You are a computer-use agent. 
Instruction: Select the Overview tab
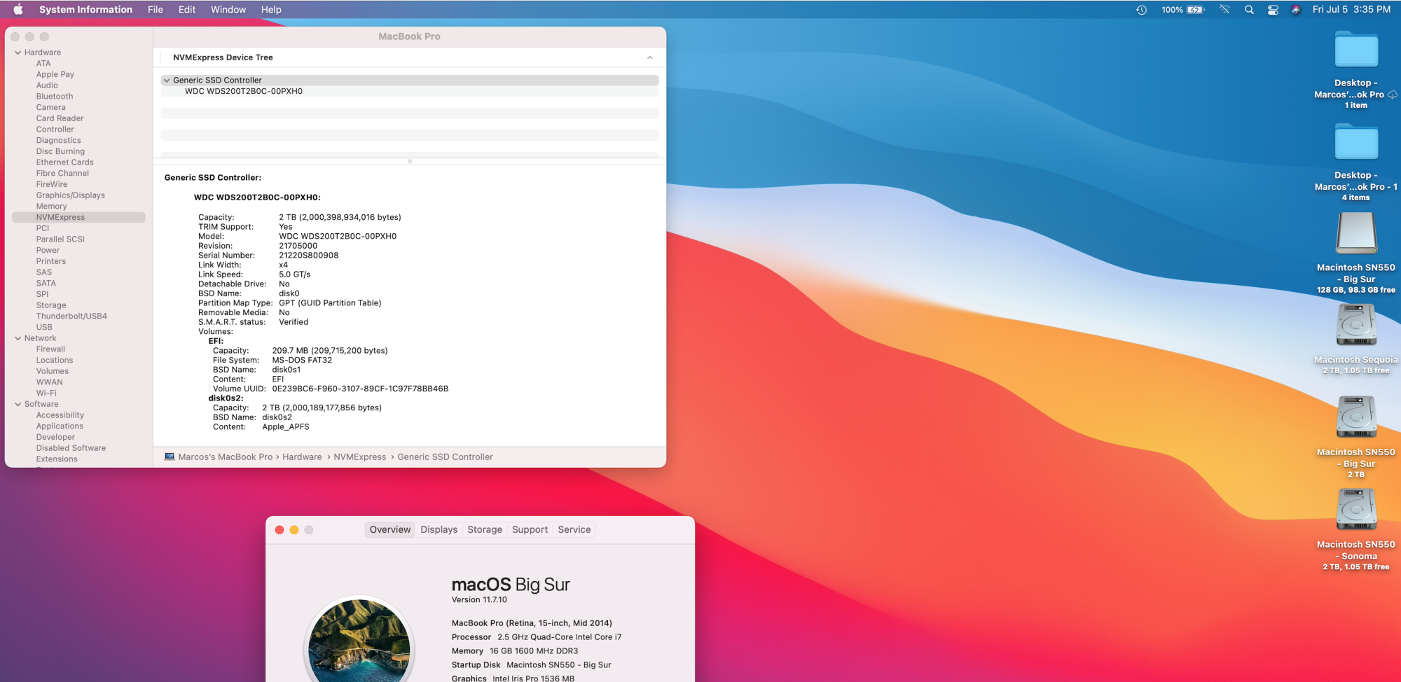tap(390, 529)
